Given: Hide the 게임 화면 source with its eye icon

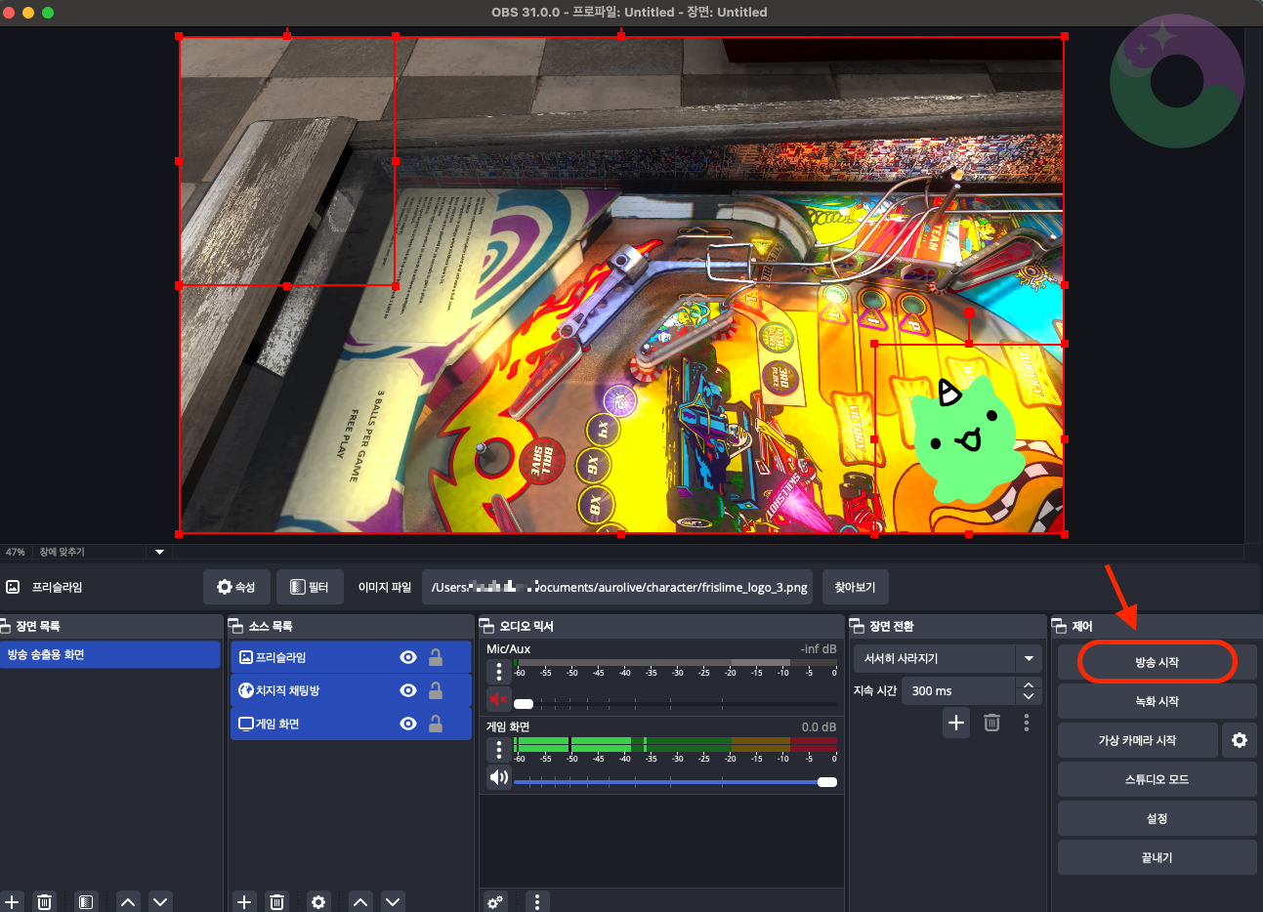Looking at the screenshot, I should tap(408, 724).
